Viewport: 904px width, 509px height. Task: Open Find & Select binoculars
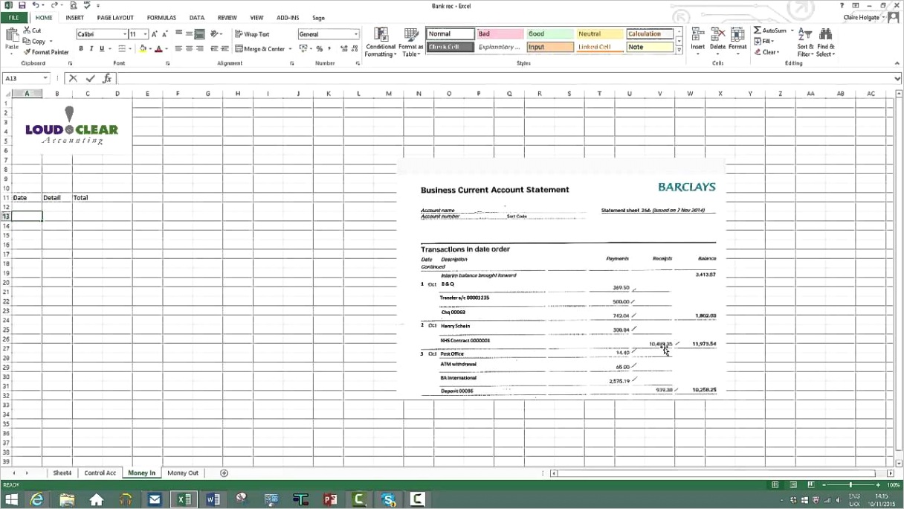click(x=825, y=35)
